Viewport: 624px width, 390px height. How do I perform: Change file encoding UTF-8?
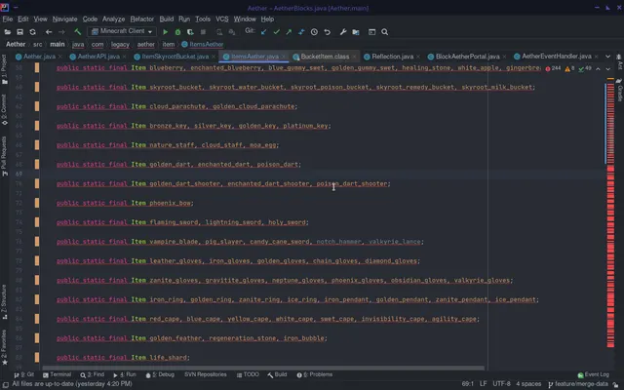(x=501, y=384)
